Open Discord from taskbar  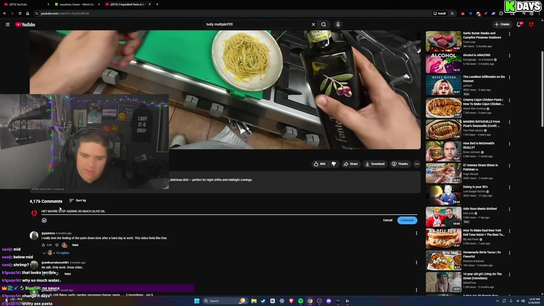point(329,301)
